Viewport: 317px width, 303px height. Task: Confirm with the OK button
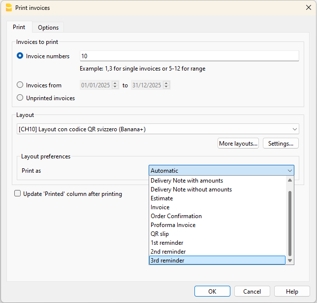pyautogui.click(x=212, y=292)
